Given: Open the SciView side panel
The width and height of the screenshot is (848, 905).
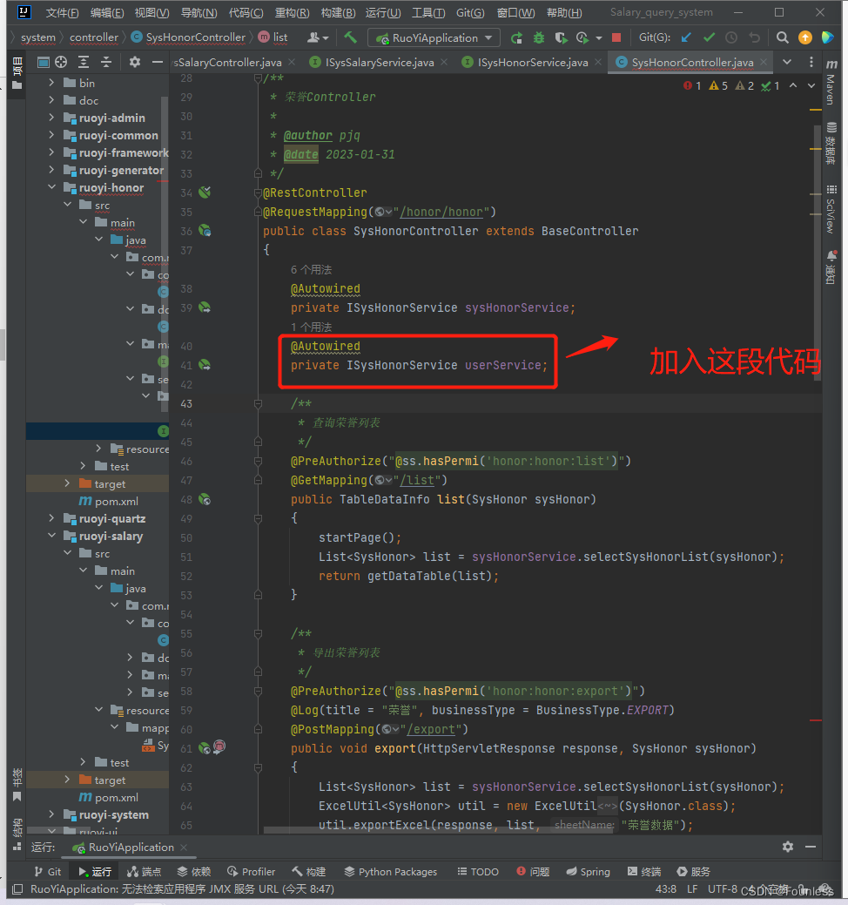Looking at the screenshot, I should (x=831, y=208).
